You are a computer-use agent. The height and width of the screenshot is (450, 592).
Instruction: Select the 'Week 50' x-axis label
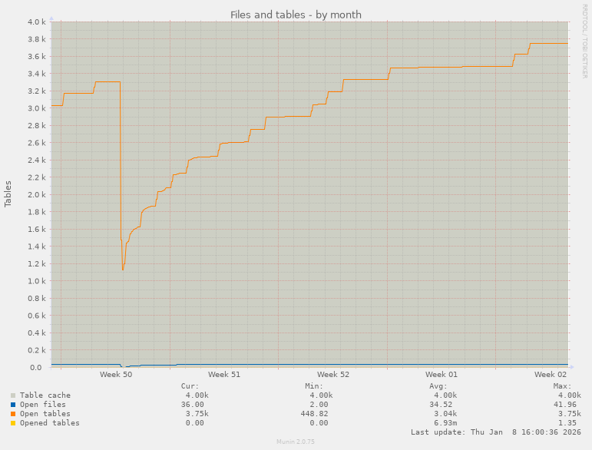[x=116, y=375]
